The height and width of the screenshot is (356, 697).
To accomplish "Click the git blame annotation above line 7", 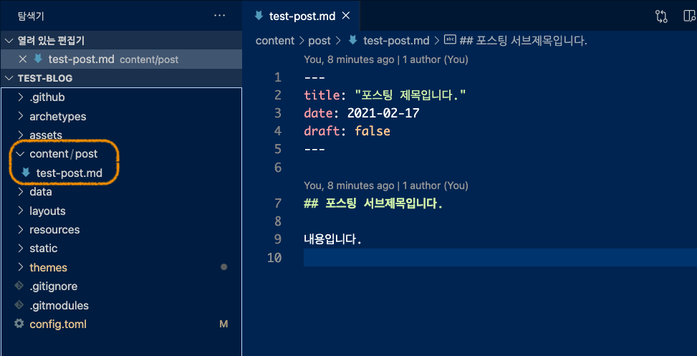I will coord(385,186).
